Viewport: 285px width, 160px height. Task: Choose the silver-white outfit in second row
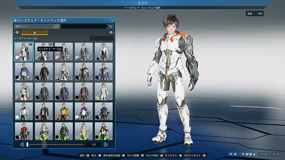point(64,72)
